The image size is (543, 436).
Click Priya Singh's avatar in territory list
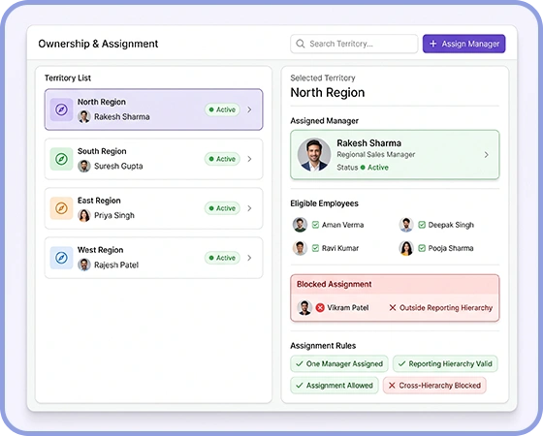(84, 215)
